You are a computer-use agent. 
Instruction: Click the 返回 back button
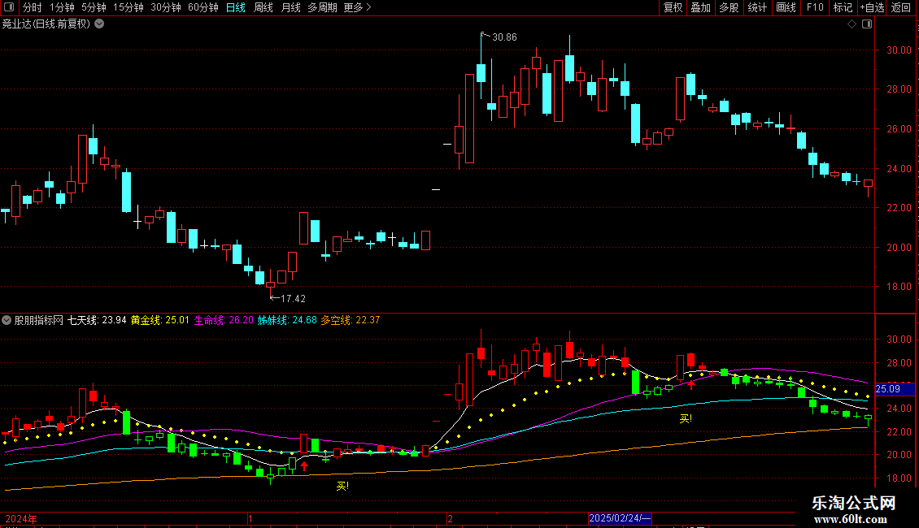901,7
